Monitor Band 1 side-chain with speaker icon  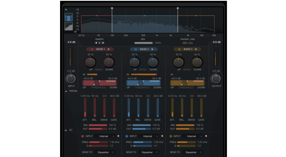click(118, 136)
